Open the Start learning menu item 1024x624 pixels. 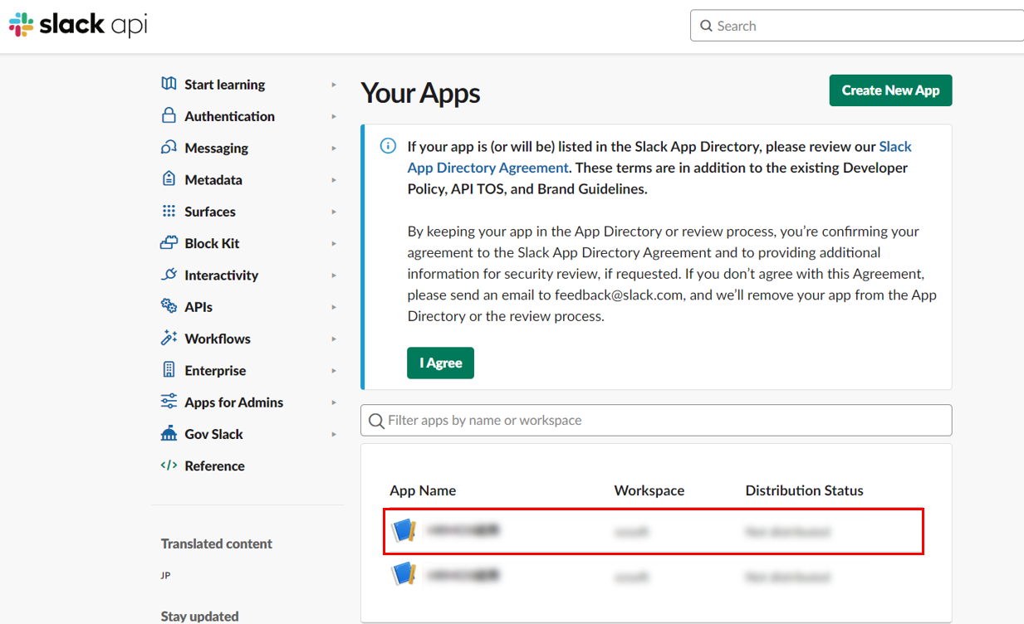[224, 85]
